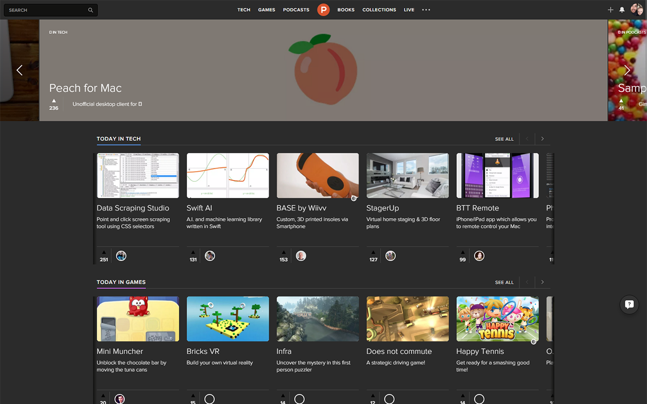
Task: Click the BTT Remote title
Action: [478, 208]
